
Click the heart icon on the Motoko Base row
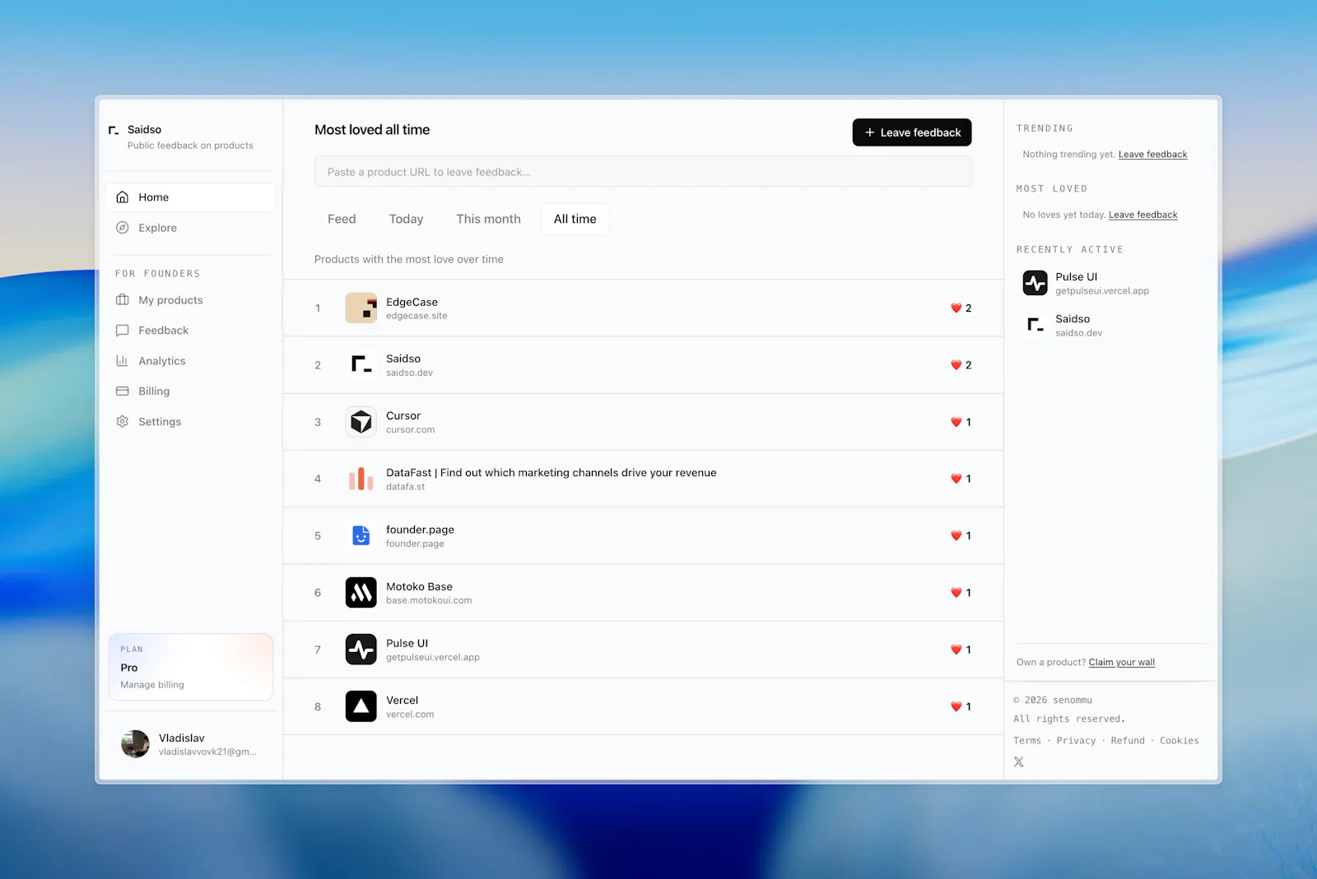(956, 593)
